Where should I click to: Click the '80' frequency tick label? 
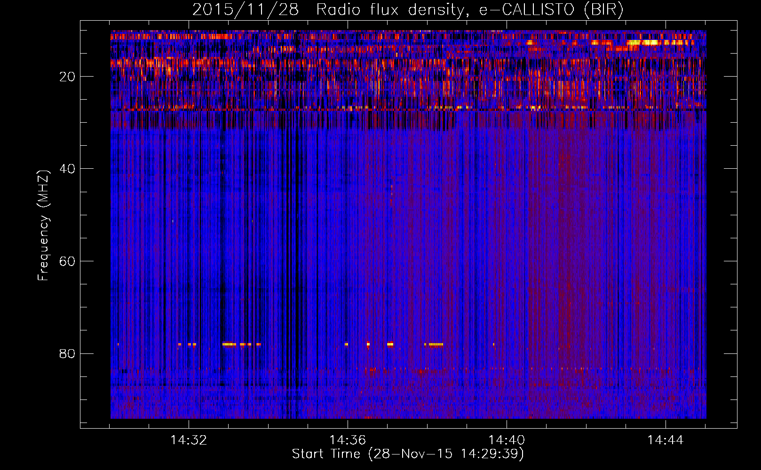pyautogui.click(x=68, y=353)
